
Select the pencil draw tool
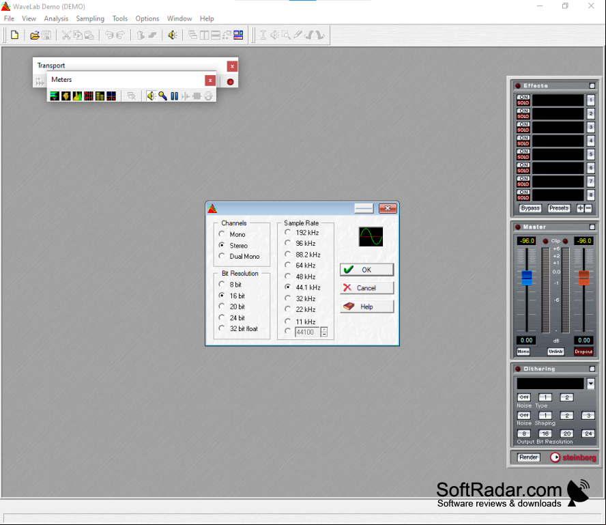click(298, 36)
